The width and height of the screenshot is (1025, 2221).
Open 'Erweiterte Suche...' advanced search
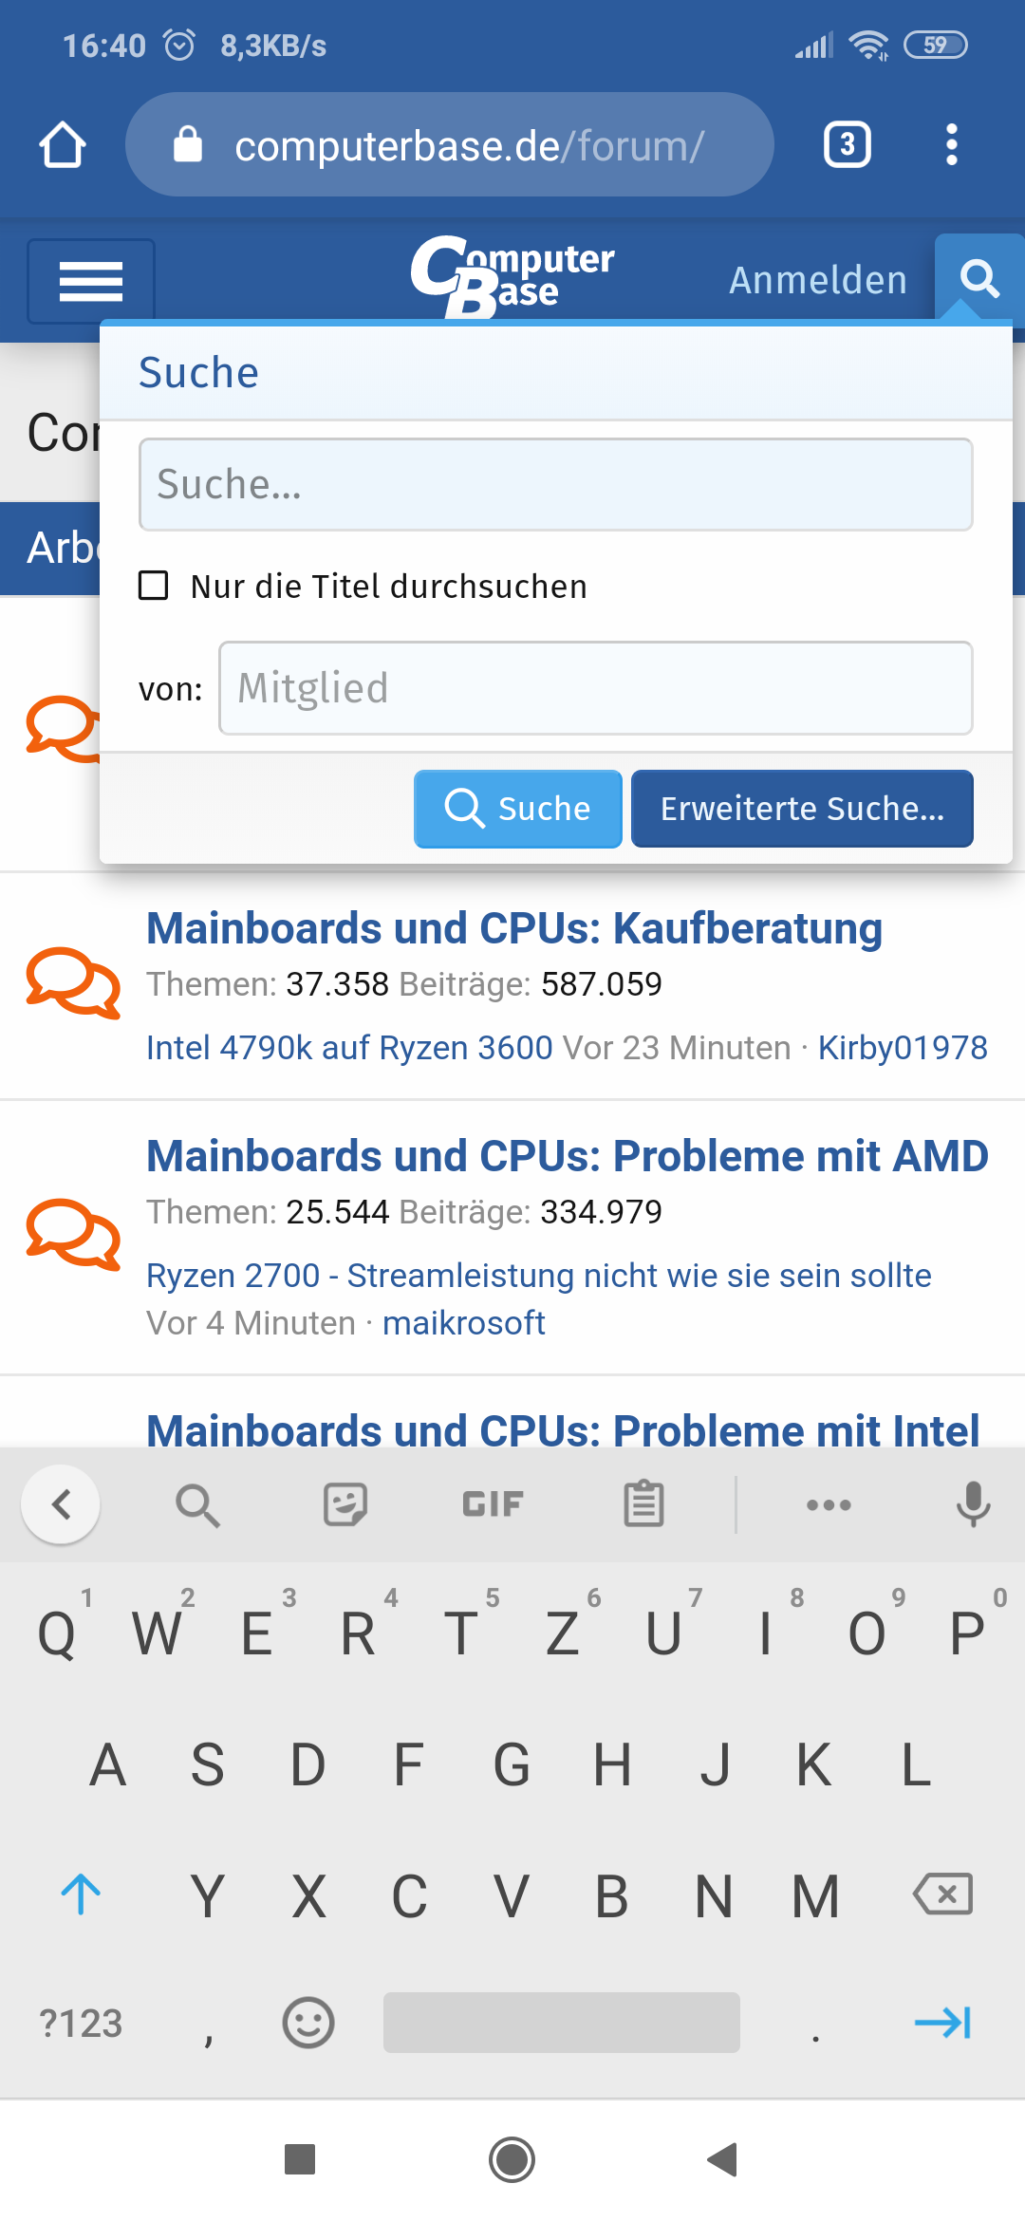pos(803,809)
